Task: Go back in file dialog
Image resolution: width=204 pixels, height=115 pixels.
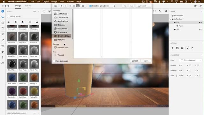Action: 62,6
